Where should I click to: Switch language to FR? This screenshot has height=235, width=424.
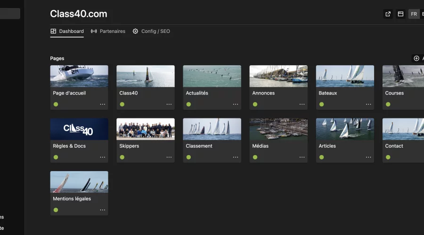[414, 14]
